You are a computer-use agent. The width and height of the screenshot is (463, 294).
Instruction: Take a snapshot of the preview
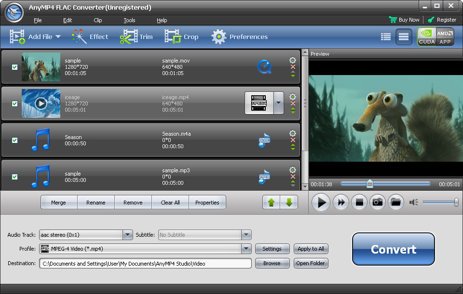(377, 202)
